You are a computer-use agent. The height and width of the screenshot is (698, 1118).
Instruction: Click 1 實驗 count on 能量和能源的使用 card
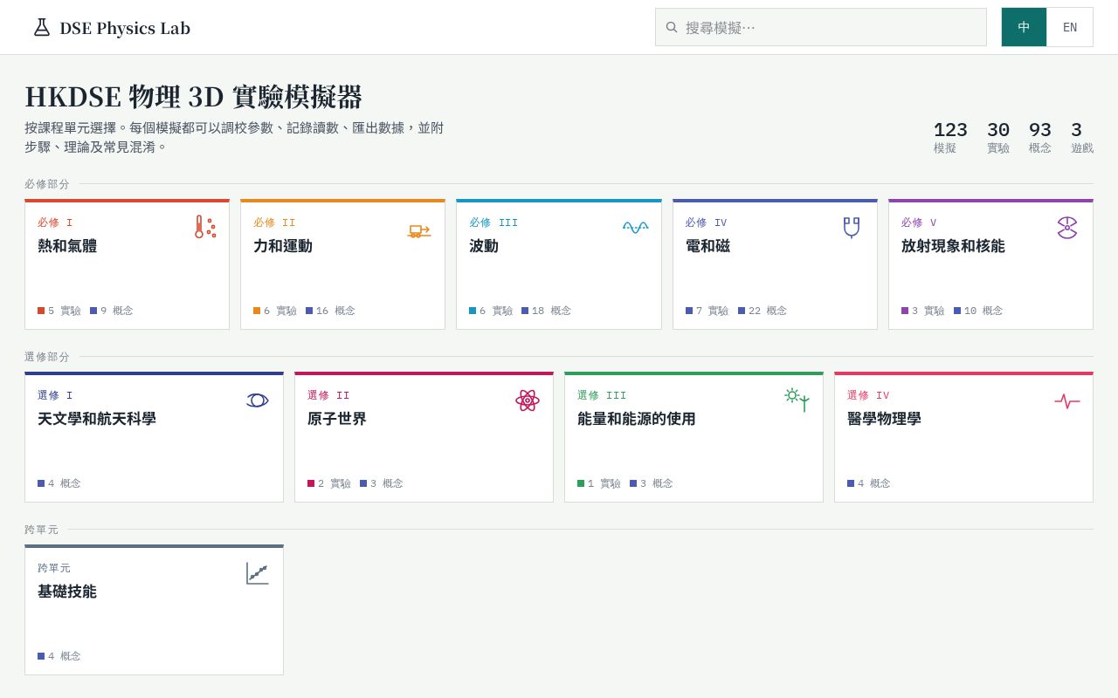pos(599,483)
